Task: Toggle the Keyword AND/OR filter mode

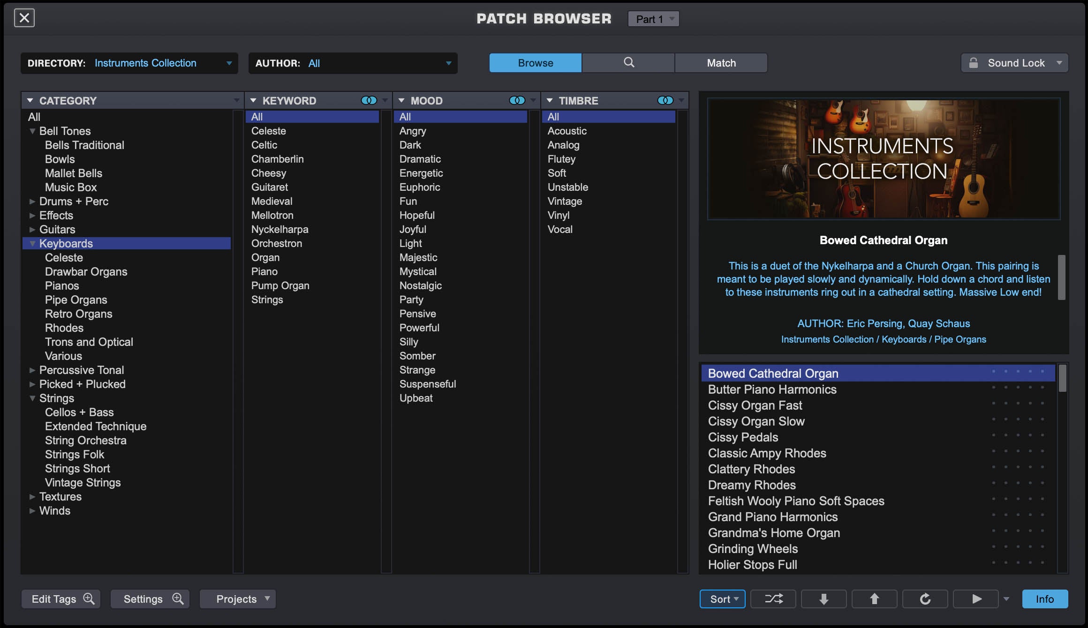Action: pyautogui.click(x=369, y=100)
